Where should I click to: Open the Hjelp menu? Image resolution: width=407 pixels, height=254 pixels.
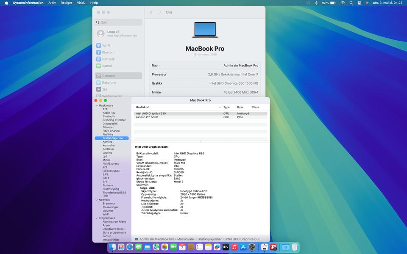tap(94, 3)
